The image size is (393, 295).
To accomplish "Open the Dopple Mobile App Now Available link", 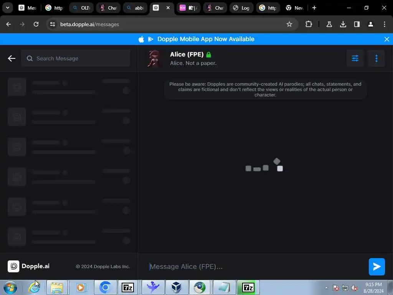I will click(x=206, y=39).
